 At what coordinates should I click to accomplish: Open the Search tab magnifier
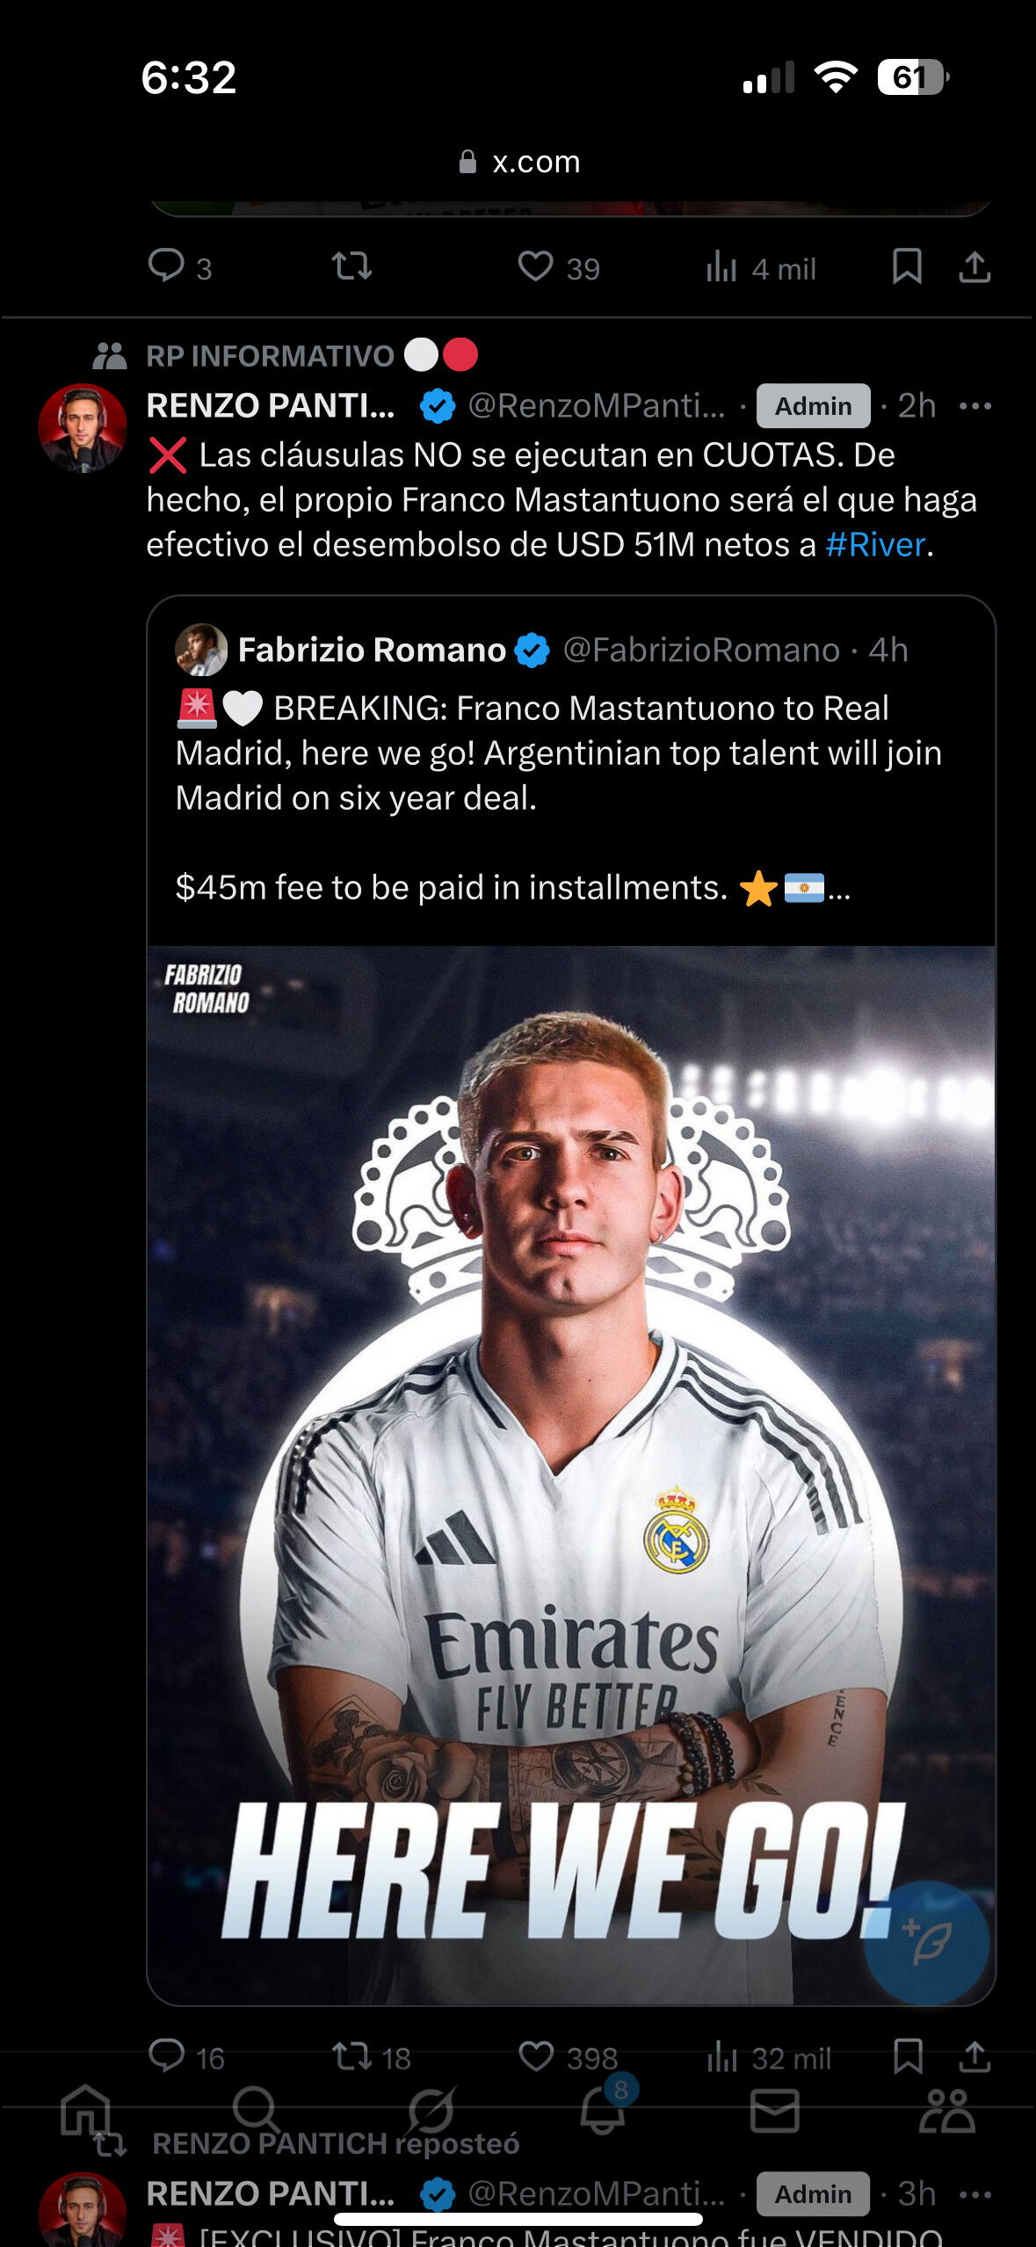click(257, 2110)
